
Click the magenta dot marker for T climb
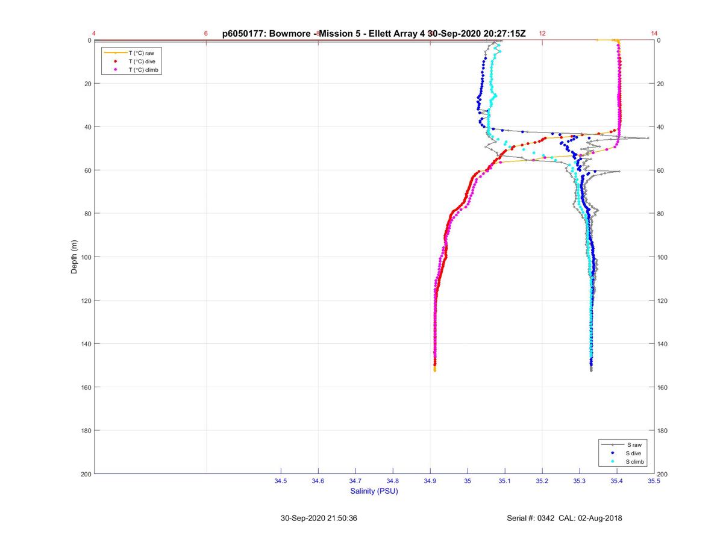click(115, 70)
